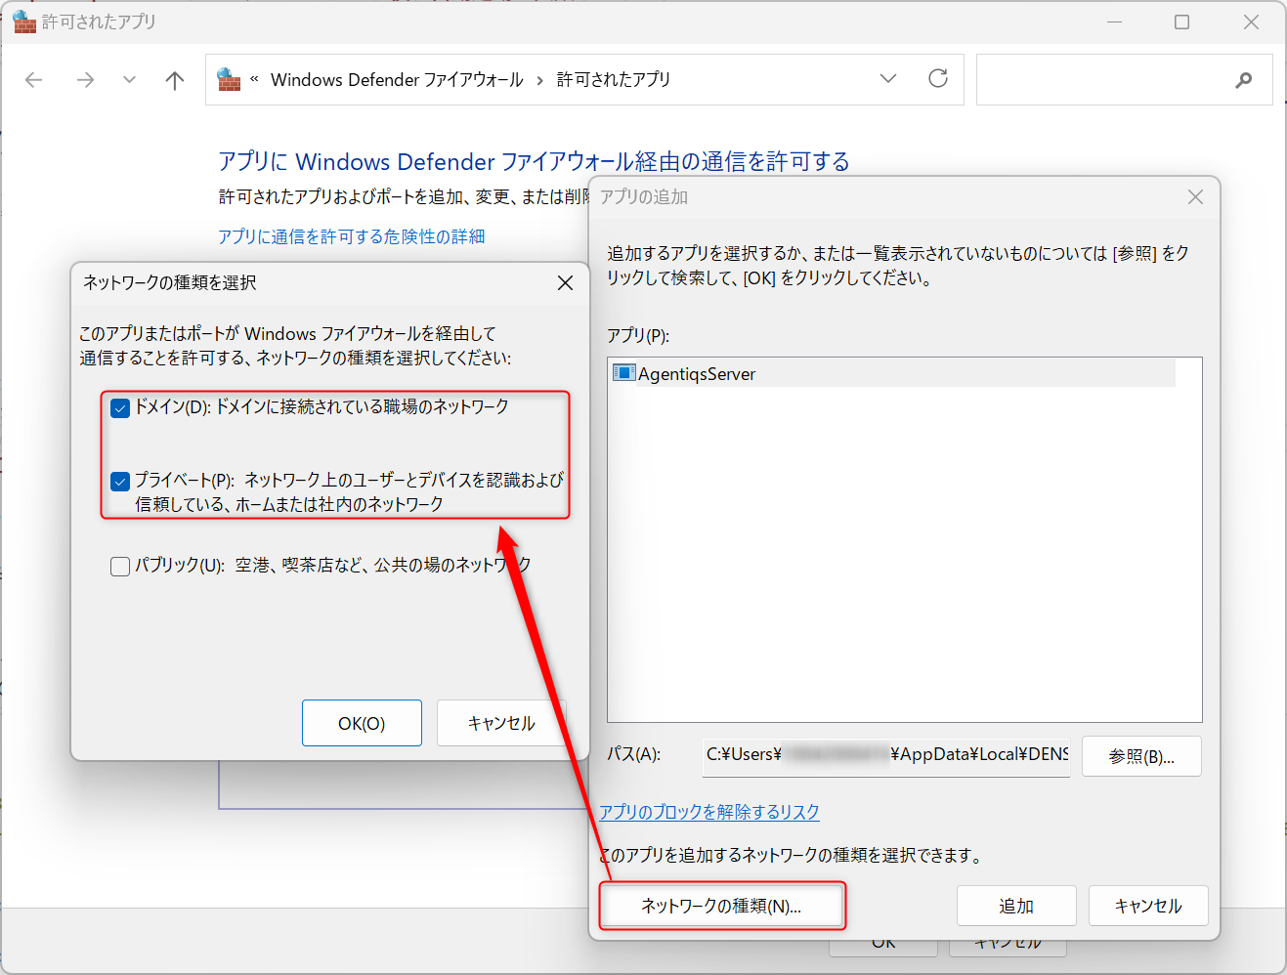Image resolution: width=1287 pixels, height=975 pixels.
Task: Select the AgentiqsServer app icon
Action: 622,373
